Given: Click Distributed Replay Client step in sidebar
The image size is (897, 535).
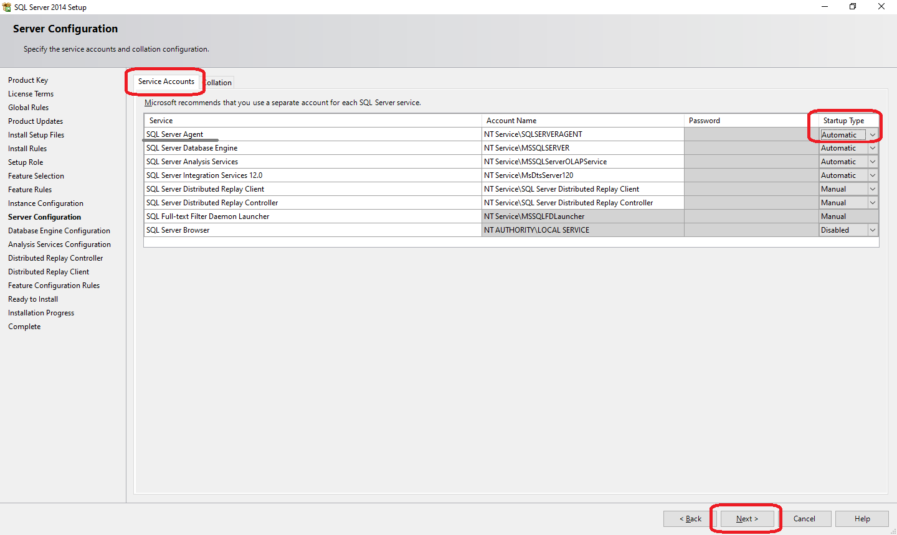Looking at the screenshot, I should point(49,272).
